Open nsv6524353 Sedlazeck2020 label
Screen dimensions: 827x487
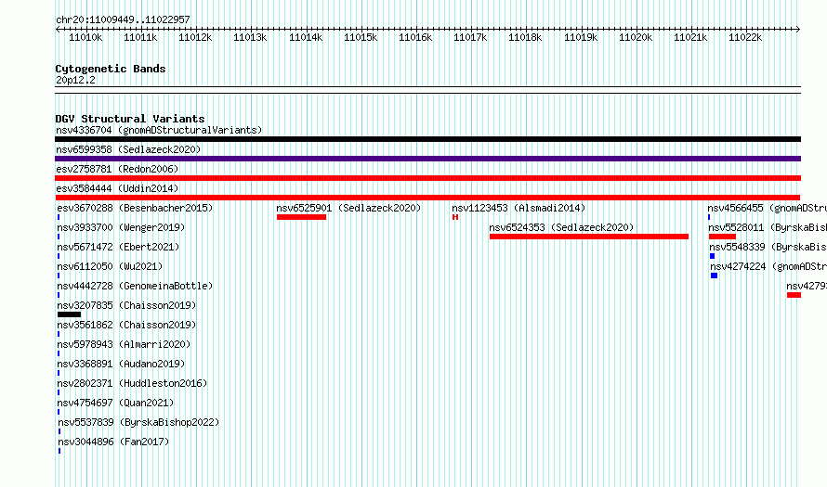coord(561,227)
